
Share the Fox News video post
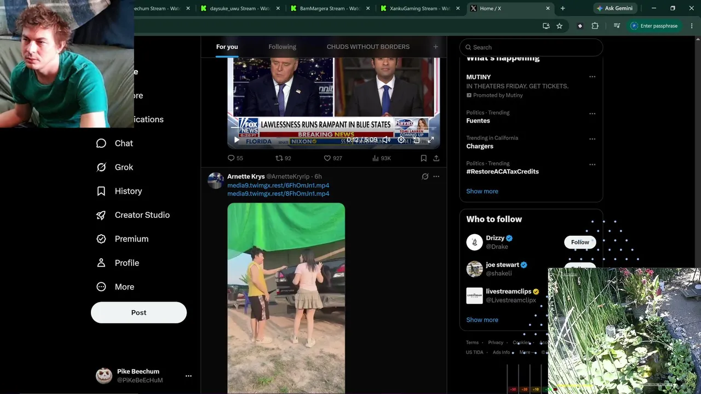pos(436,158)
